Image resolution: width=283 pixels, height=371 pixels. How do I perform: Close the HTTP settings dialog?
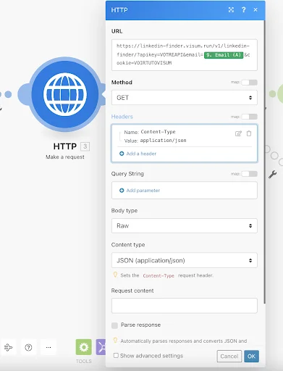255,10
